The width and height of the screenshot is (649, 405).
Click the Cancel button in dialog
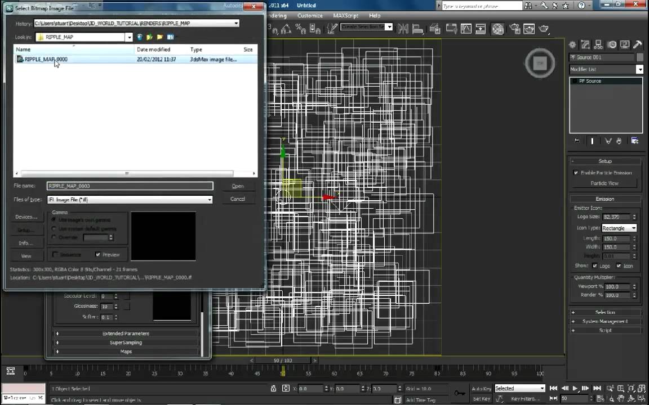click(238, 199)
